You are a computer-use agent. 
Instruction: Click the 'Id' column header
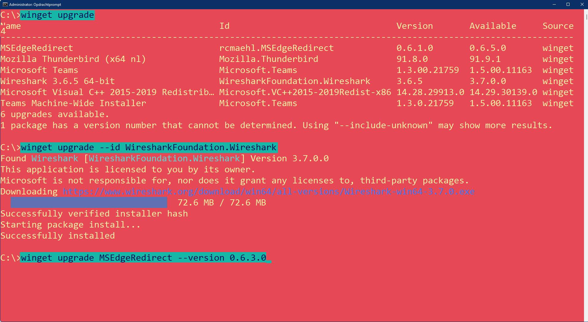224,26
